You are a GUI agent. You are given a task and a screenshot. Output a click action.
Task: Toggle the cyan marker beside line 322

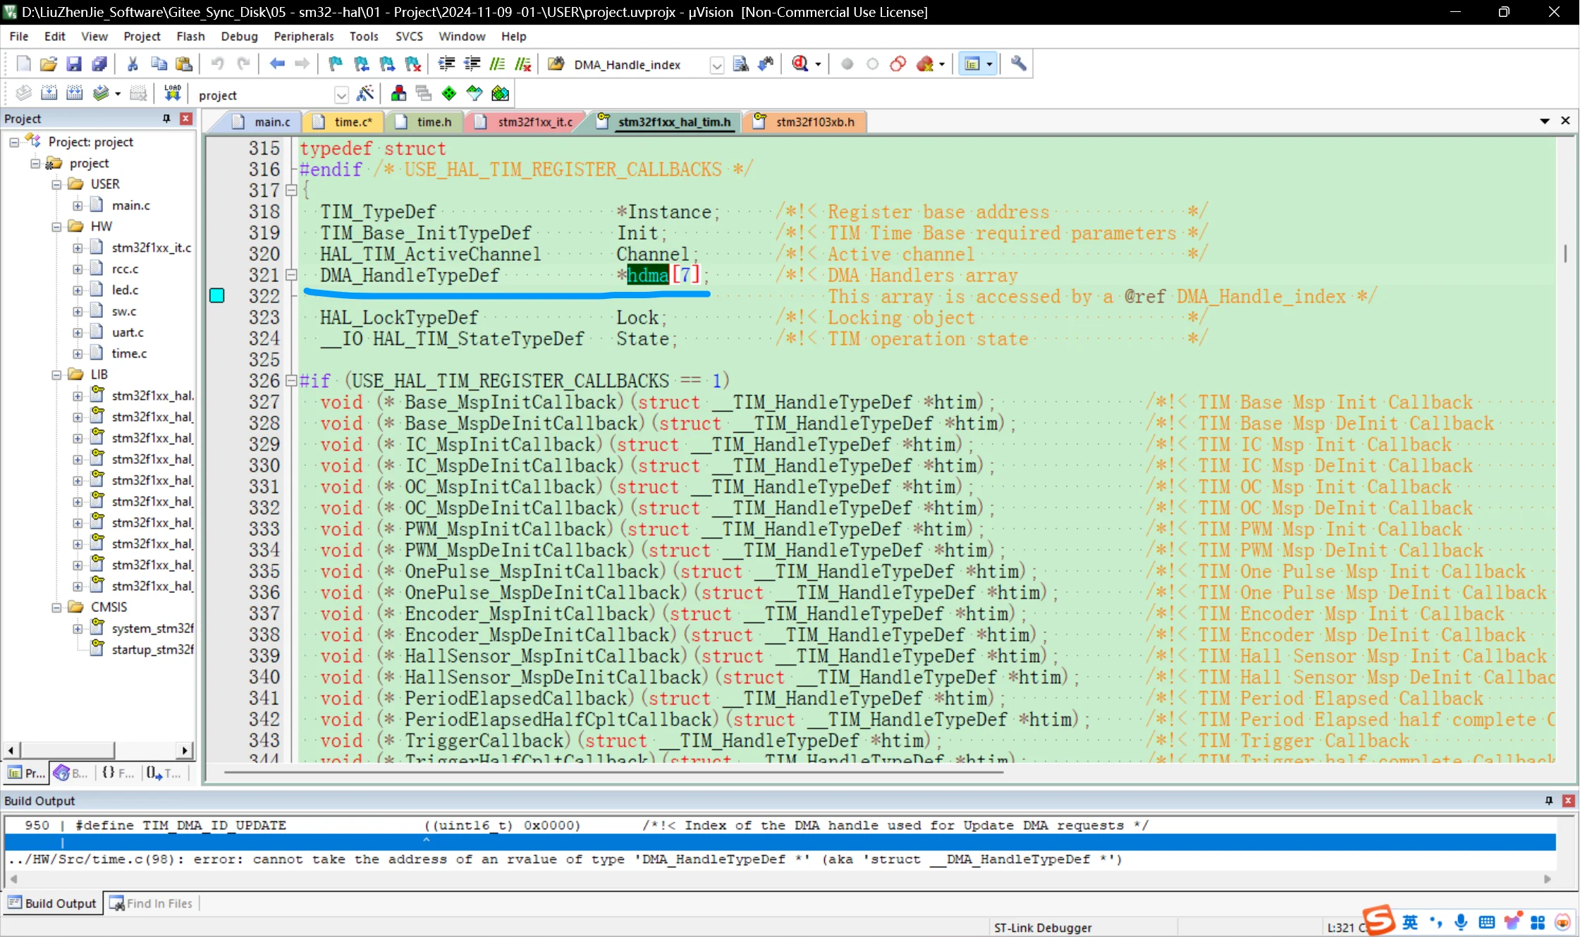pos(217,295)
